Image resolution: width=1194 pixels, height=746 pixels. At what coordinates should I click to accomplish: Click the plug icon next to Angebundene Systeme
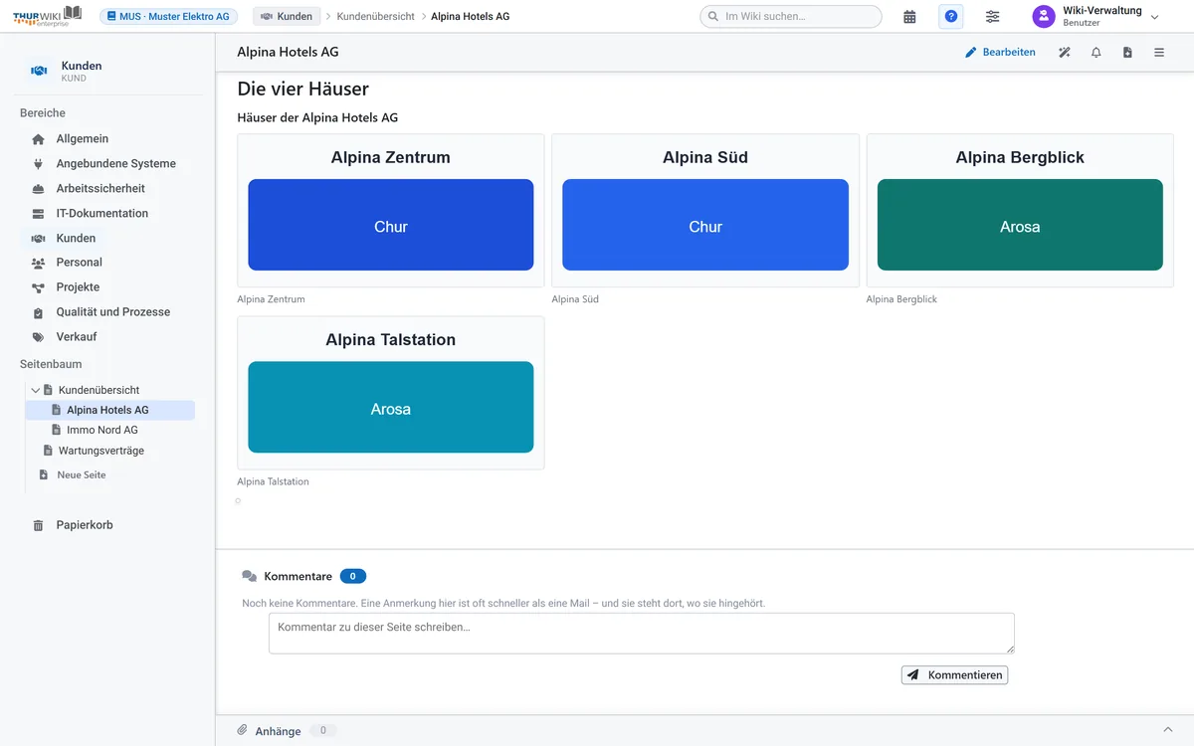[38, 164]
